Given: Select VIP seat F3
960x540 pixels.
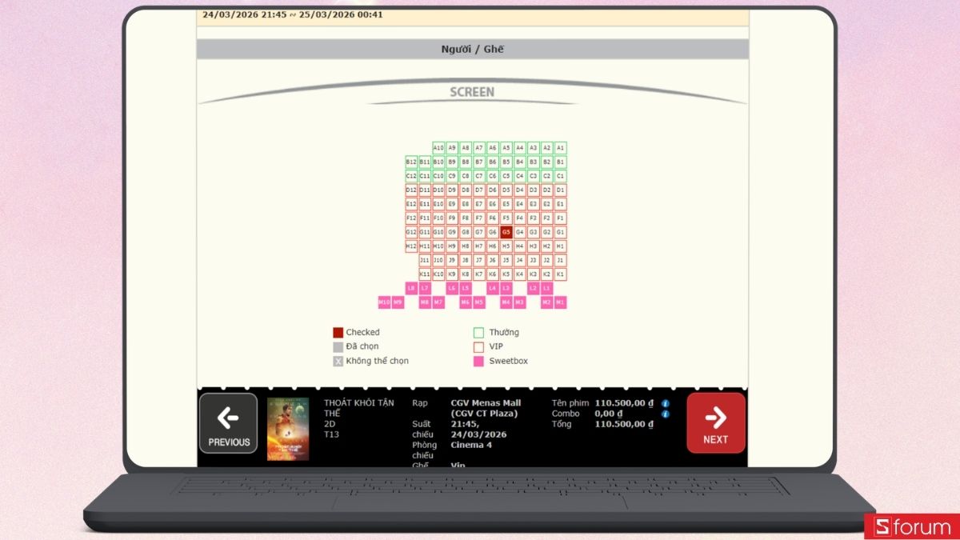Looking at the screenshot, I should 534,218.
